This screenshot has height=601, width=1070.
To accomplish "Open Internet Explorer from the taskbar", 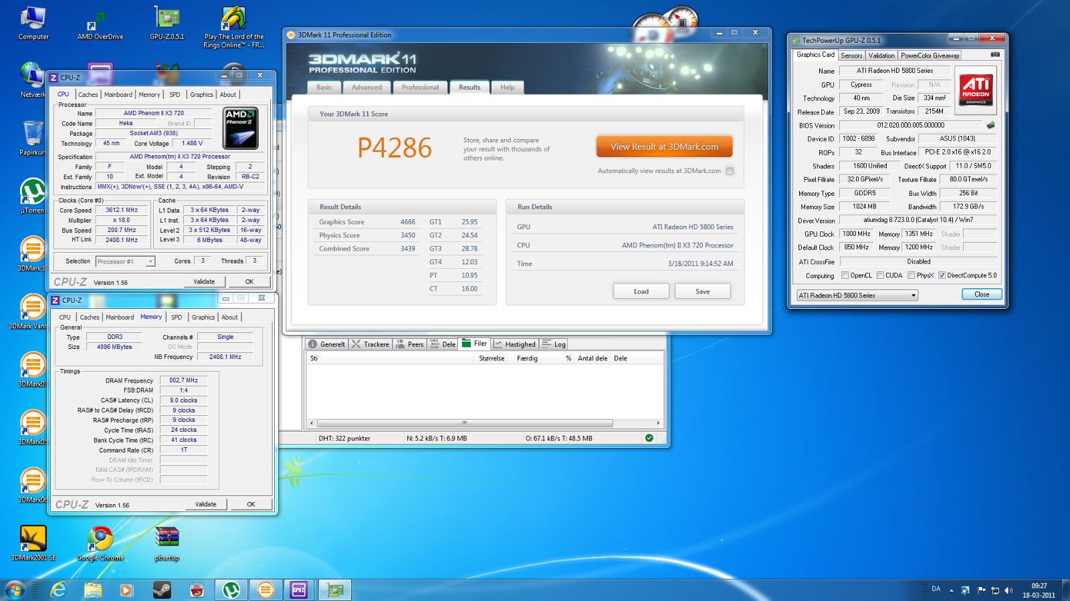I will pos(59,590).
